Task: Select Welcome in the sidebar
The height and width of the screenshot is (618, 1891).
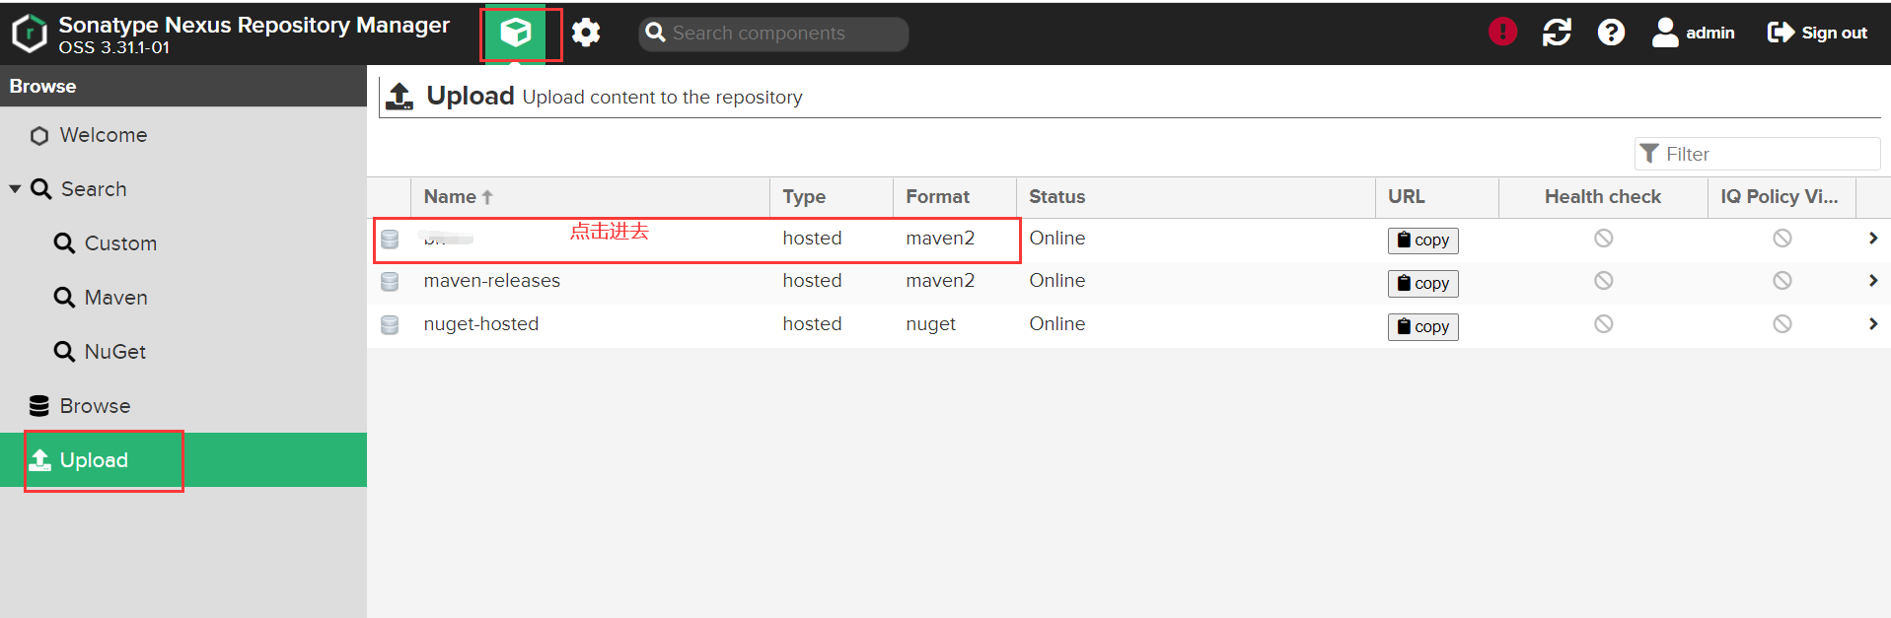Action: tap(103, 135)
